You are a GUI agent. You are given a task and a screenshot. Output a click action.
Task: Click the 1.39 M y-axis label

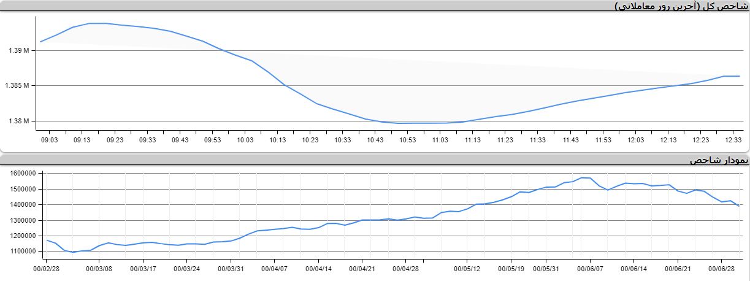point(19,51)
